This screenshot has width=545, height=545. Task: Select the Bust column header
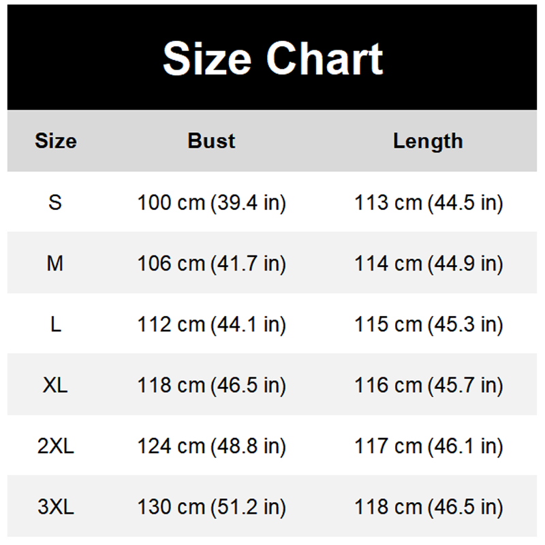tap(211, 141)
